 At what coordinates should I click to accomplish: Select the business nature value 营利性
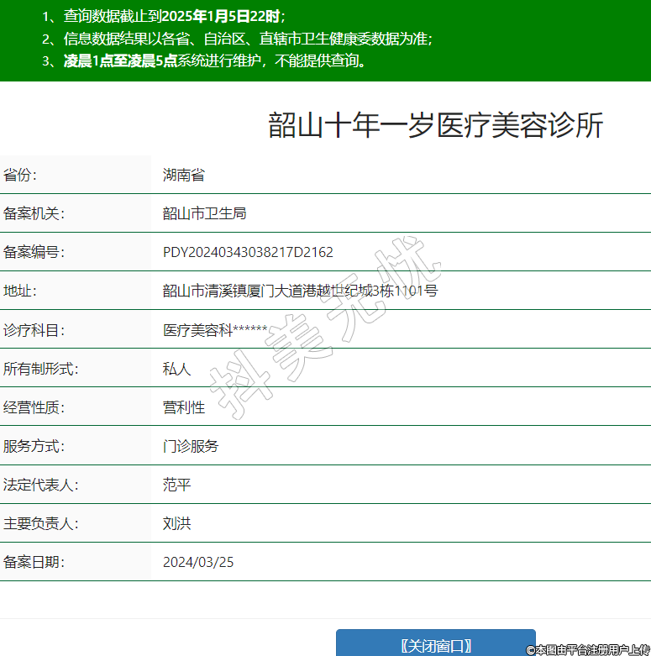coord(183,407)
